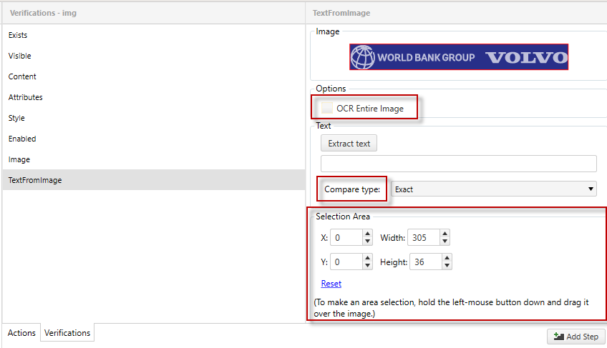
Task: Select the Content verification
Action: (154, 76)
